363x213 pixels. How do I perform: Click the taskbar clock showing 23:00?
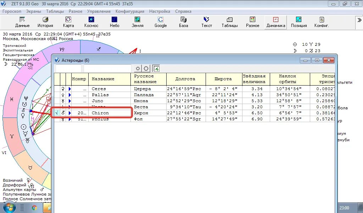[x=344, y=208]
